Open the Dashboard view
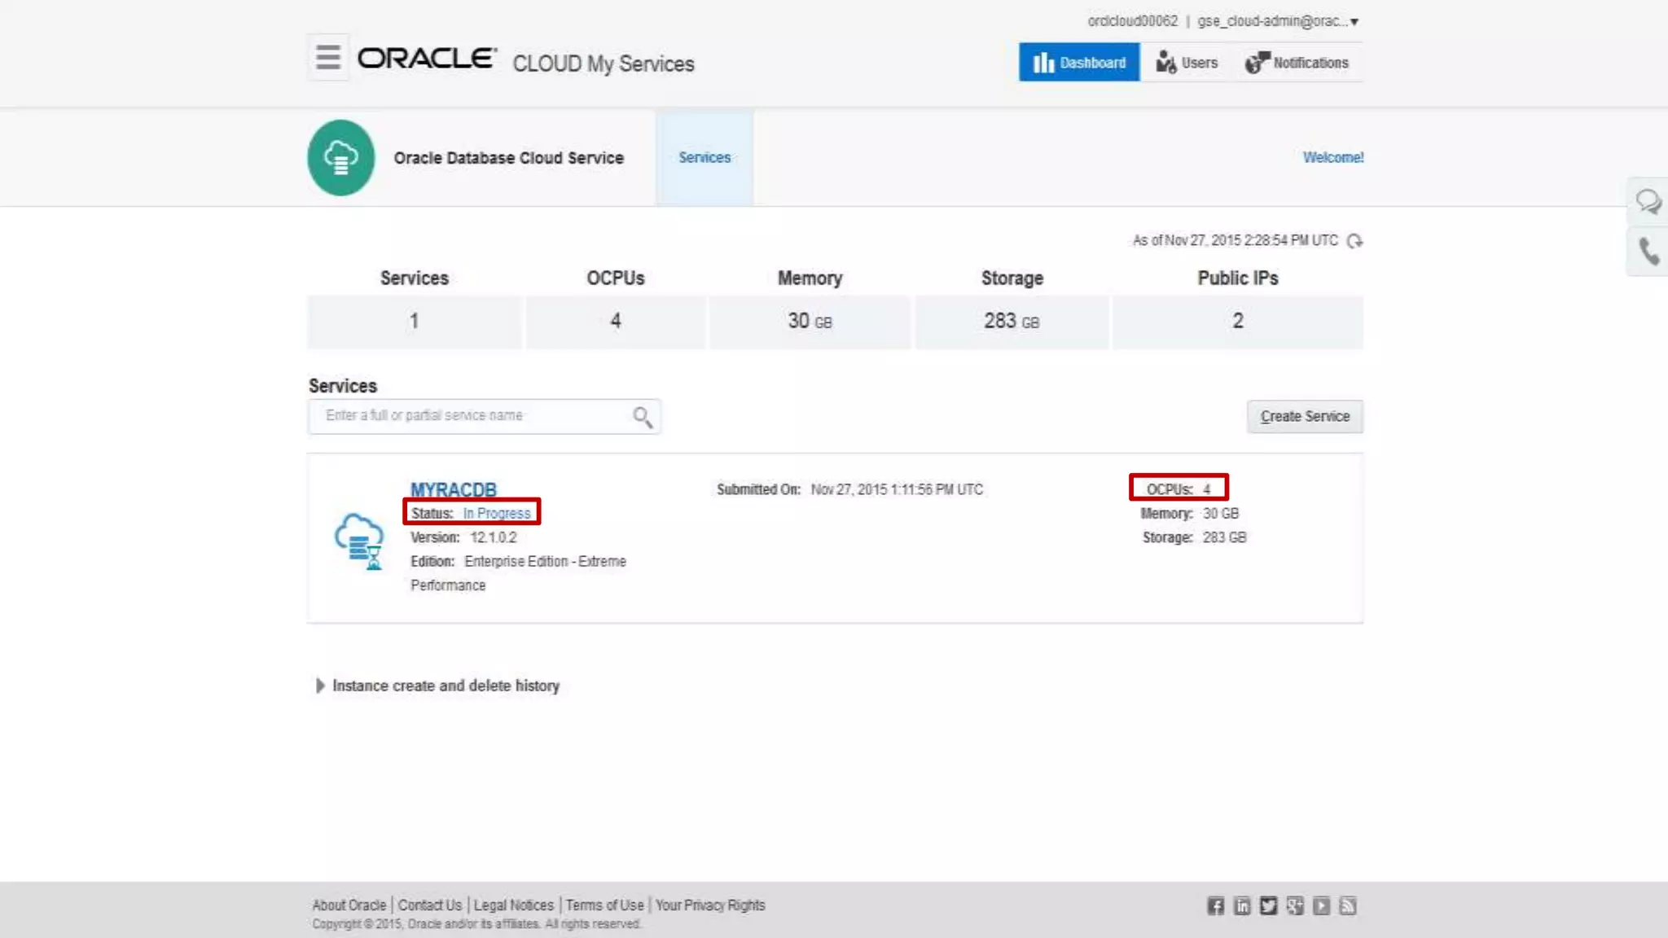Screen dimensions: 1668x938 click(1079, 63)
